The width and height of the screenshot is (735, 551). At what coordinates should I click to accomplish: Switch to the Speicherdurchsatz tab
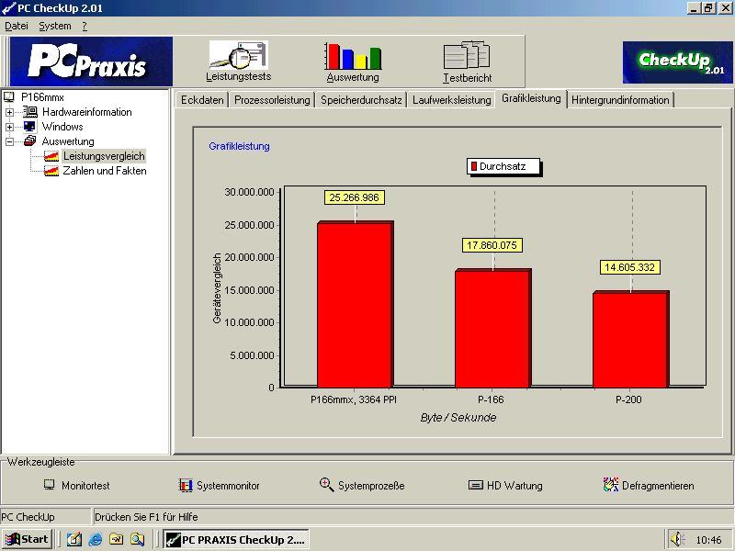[x=361, y=100]
